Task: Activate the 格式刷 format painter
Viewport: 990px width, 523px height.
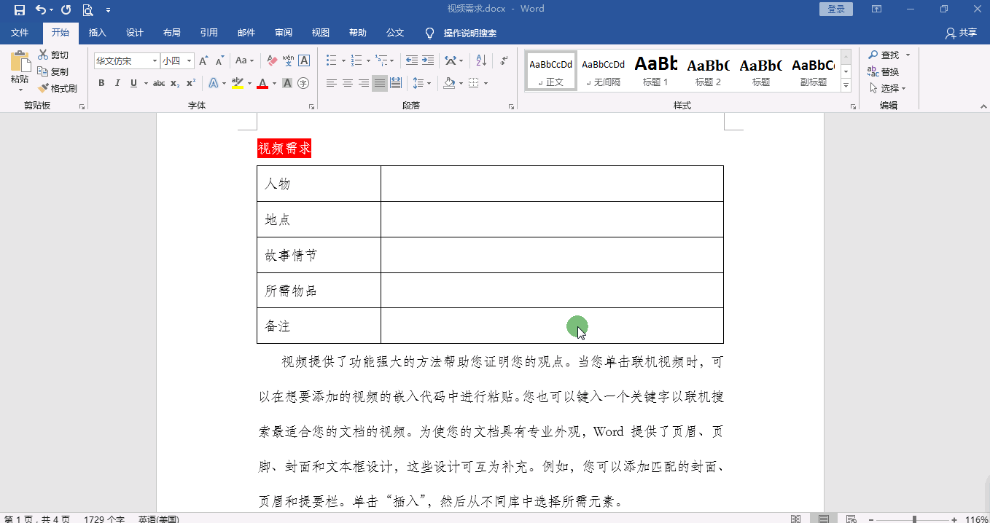Action: coord(58,88)
